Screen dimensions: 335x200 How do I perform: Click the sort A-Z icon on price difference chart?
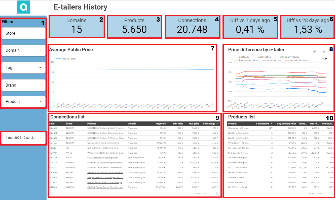[315, 51]
